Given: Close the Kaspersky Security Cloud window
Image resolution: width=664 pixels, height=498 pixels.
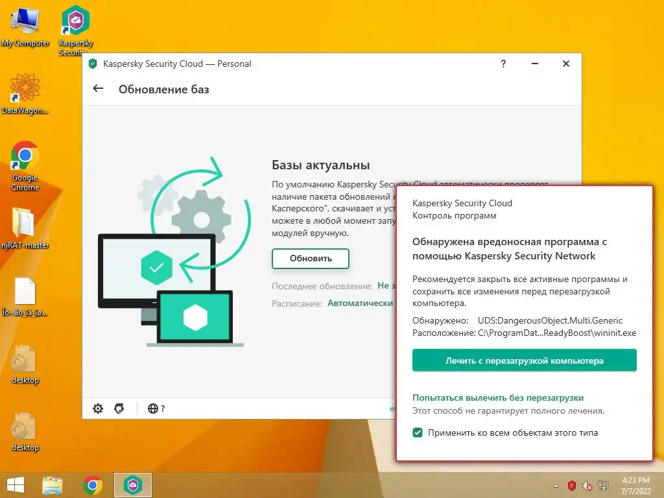Looking at the screenshot, I should click(x=565, y=64).
